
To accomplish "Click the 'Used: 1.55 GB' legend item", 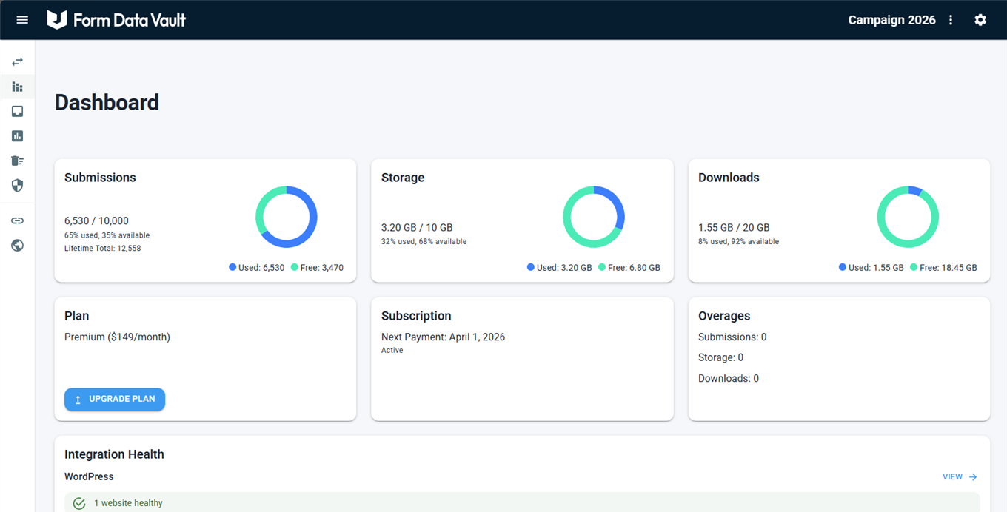I will (x=871, y=268).
